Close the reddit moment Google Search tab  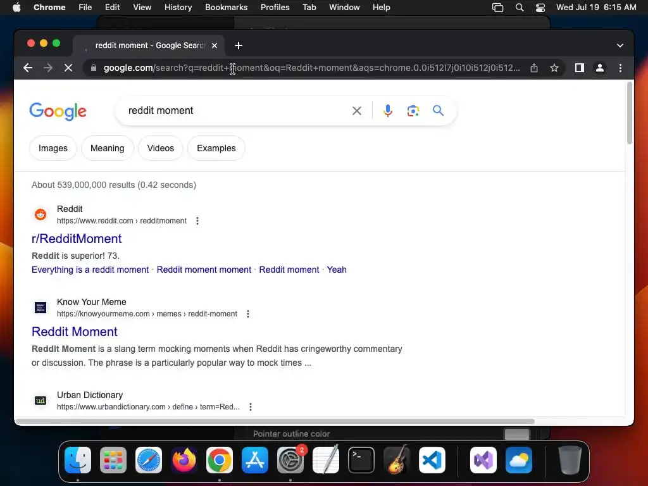(215, 46)
